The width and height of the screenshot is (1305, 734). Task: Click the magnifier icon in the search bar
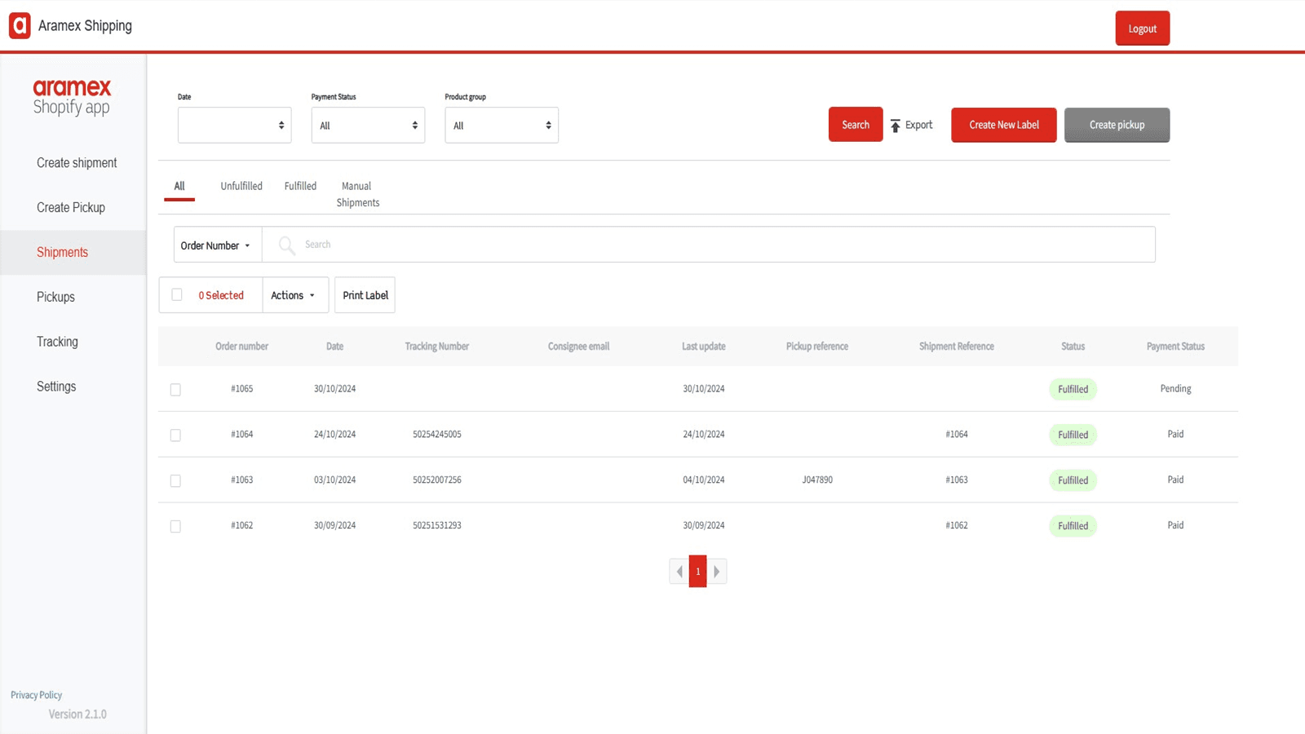(x=285, y=244)
